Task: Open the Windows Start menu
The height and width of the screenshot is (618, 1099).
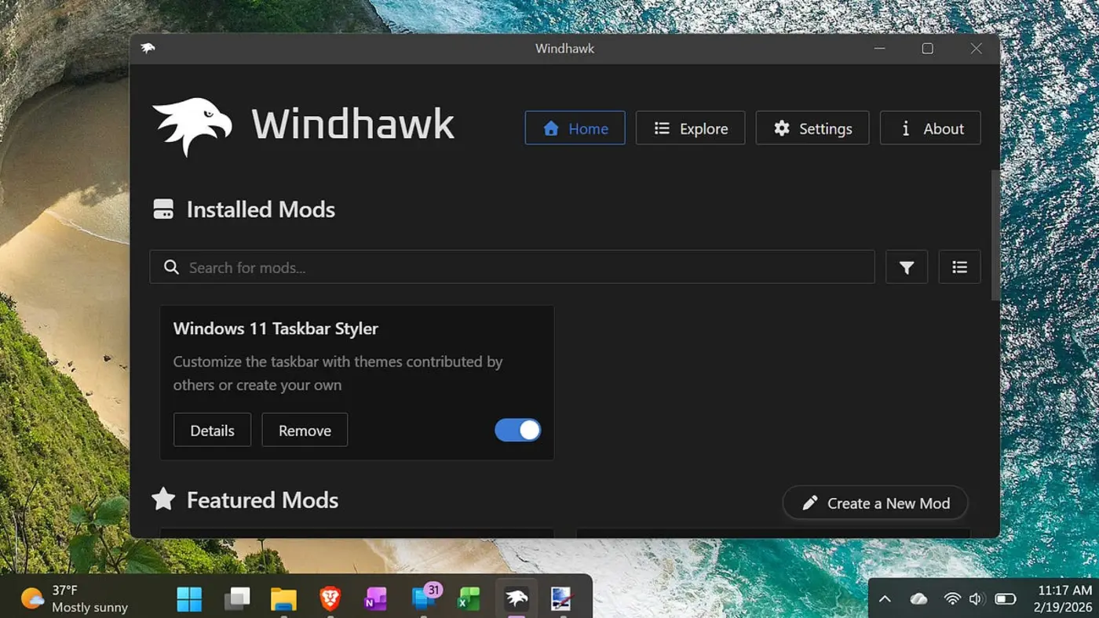Action: click(x=189, y=598)
